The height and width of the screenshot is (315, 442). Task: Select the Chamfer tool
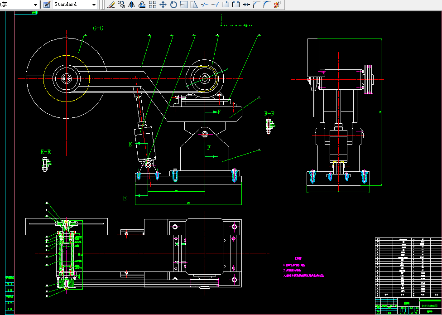point(256,5)
